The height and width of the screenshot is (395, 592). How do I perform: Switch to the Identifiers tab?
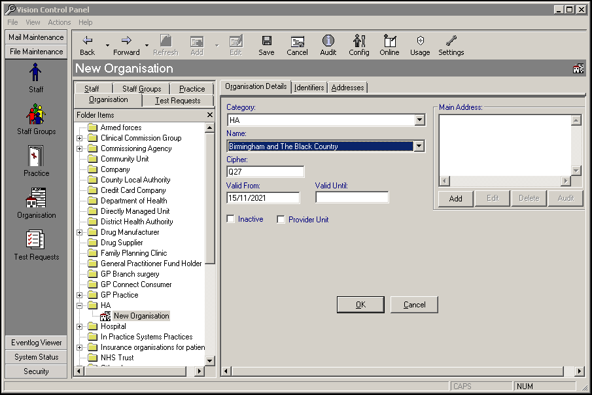309,88
